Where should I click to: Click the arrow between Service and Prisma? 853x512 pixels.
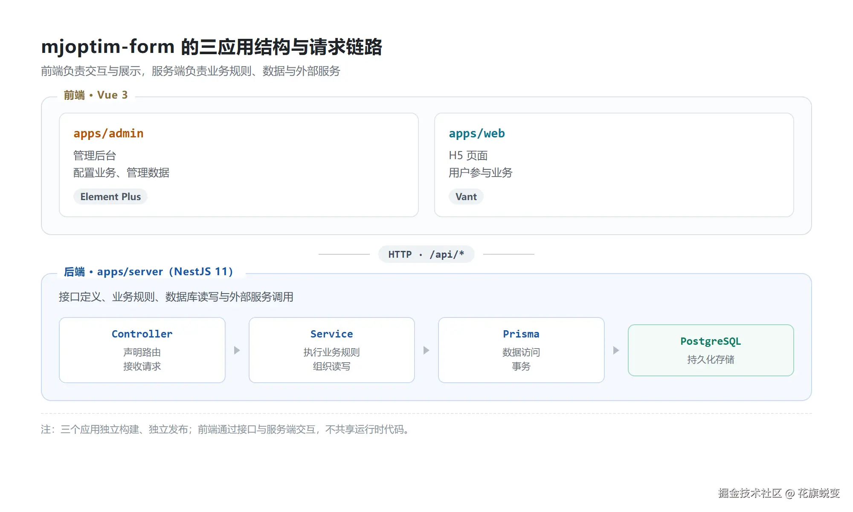[x=426, y=350]
